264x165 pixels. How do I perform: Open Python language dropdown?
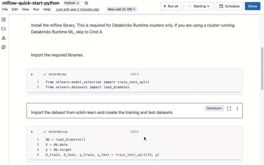72,3
